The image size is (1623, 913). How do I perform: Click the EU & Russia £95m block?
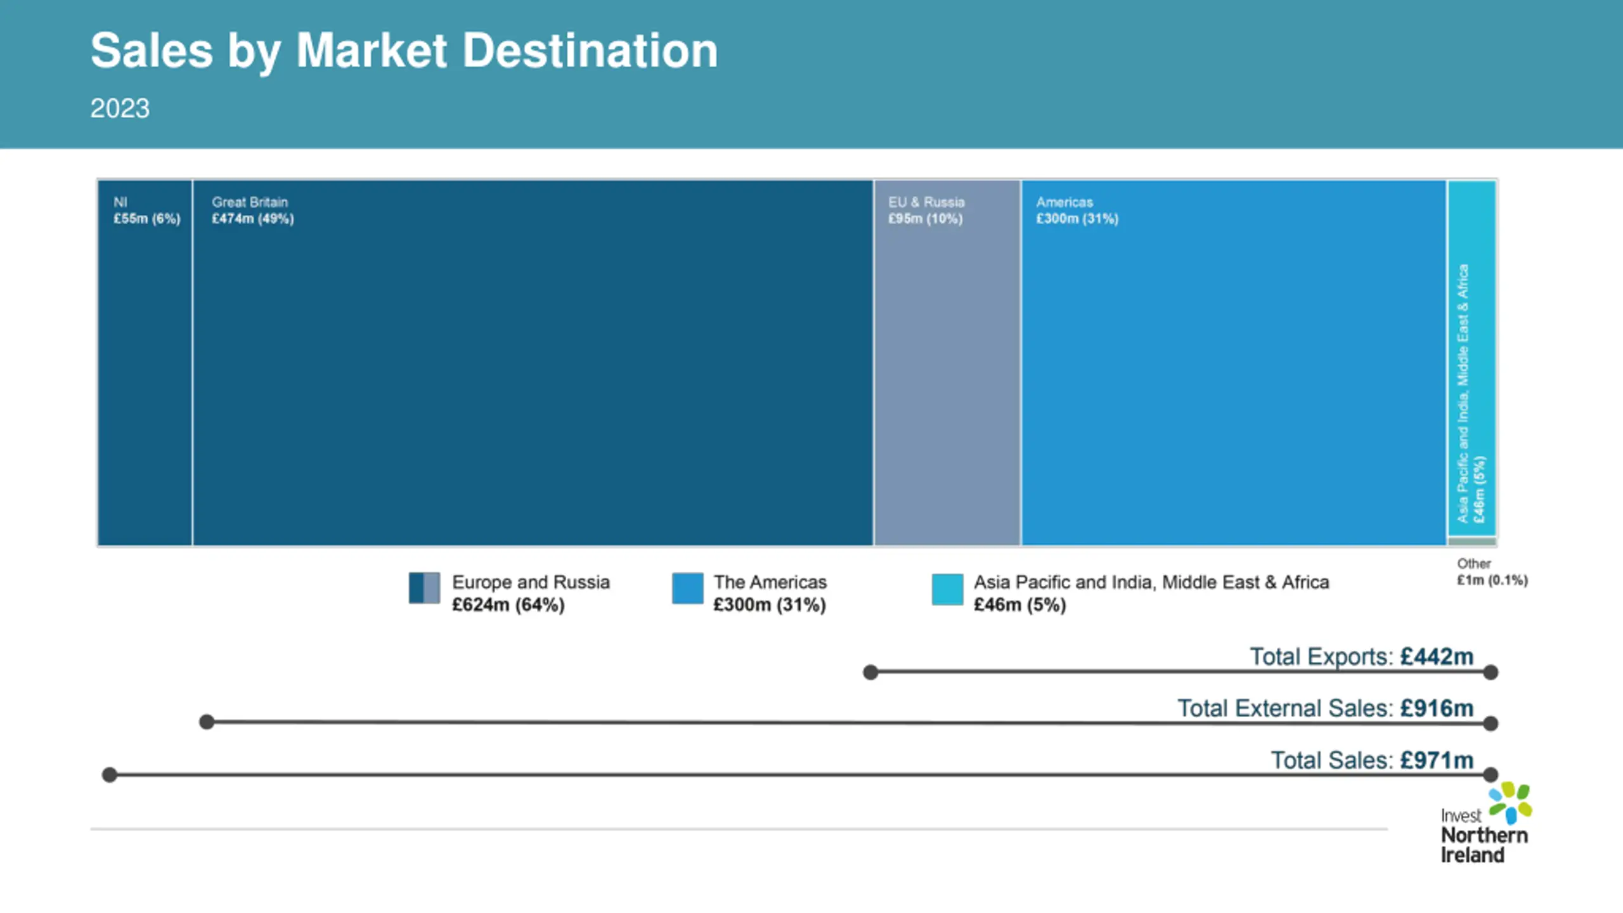tap(947, 363)
